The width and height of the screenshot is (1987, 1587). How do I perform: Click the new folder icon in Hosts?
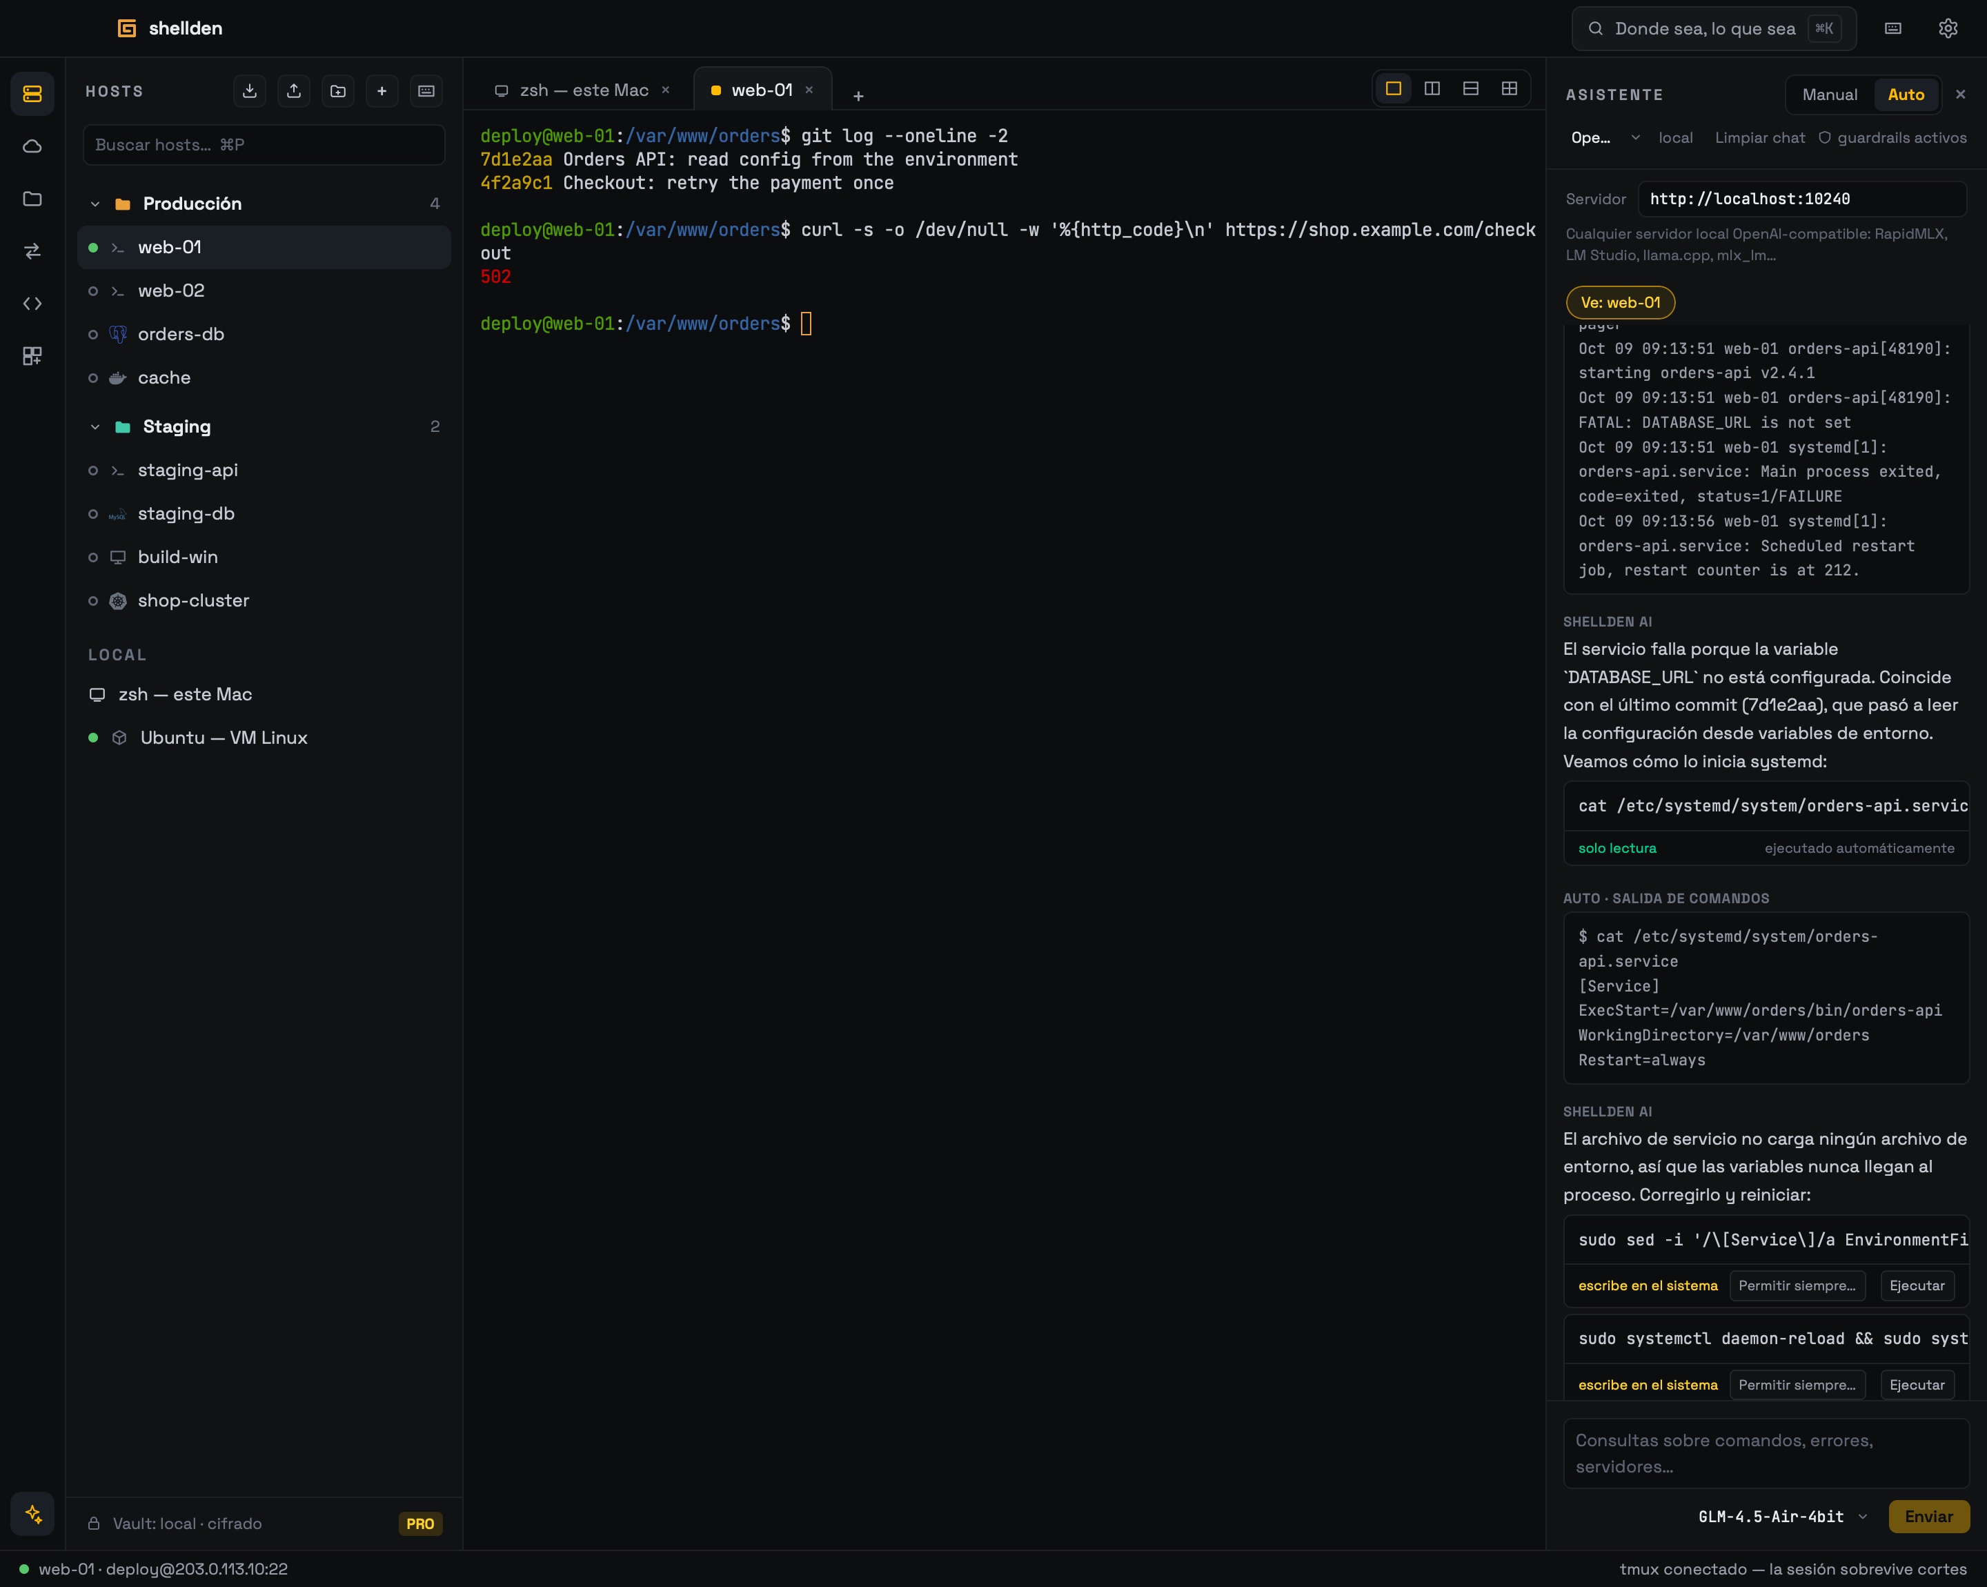tap(338, 90)
